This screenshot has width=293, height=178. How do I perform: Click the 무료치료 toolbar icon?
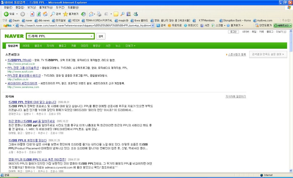coord(175,26)
